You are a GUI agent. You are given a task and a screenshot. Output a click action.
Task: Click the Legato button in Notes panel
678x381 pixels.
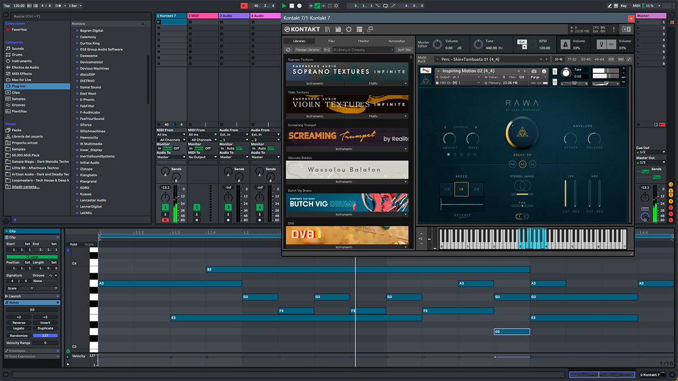coord(19,329)
